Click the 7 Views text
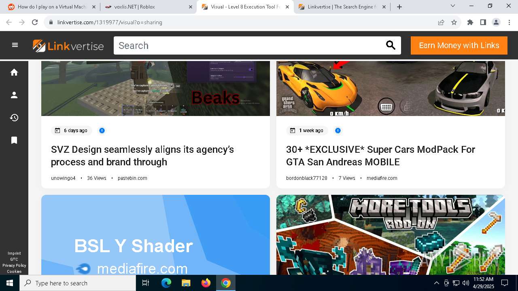Screen dimensions: 518x291 [x=347, y=178]
